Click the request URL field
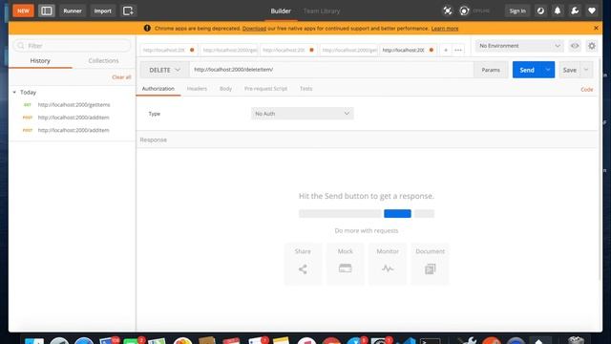 (x=331, y=70)
